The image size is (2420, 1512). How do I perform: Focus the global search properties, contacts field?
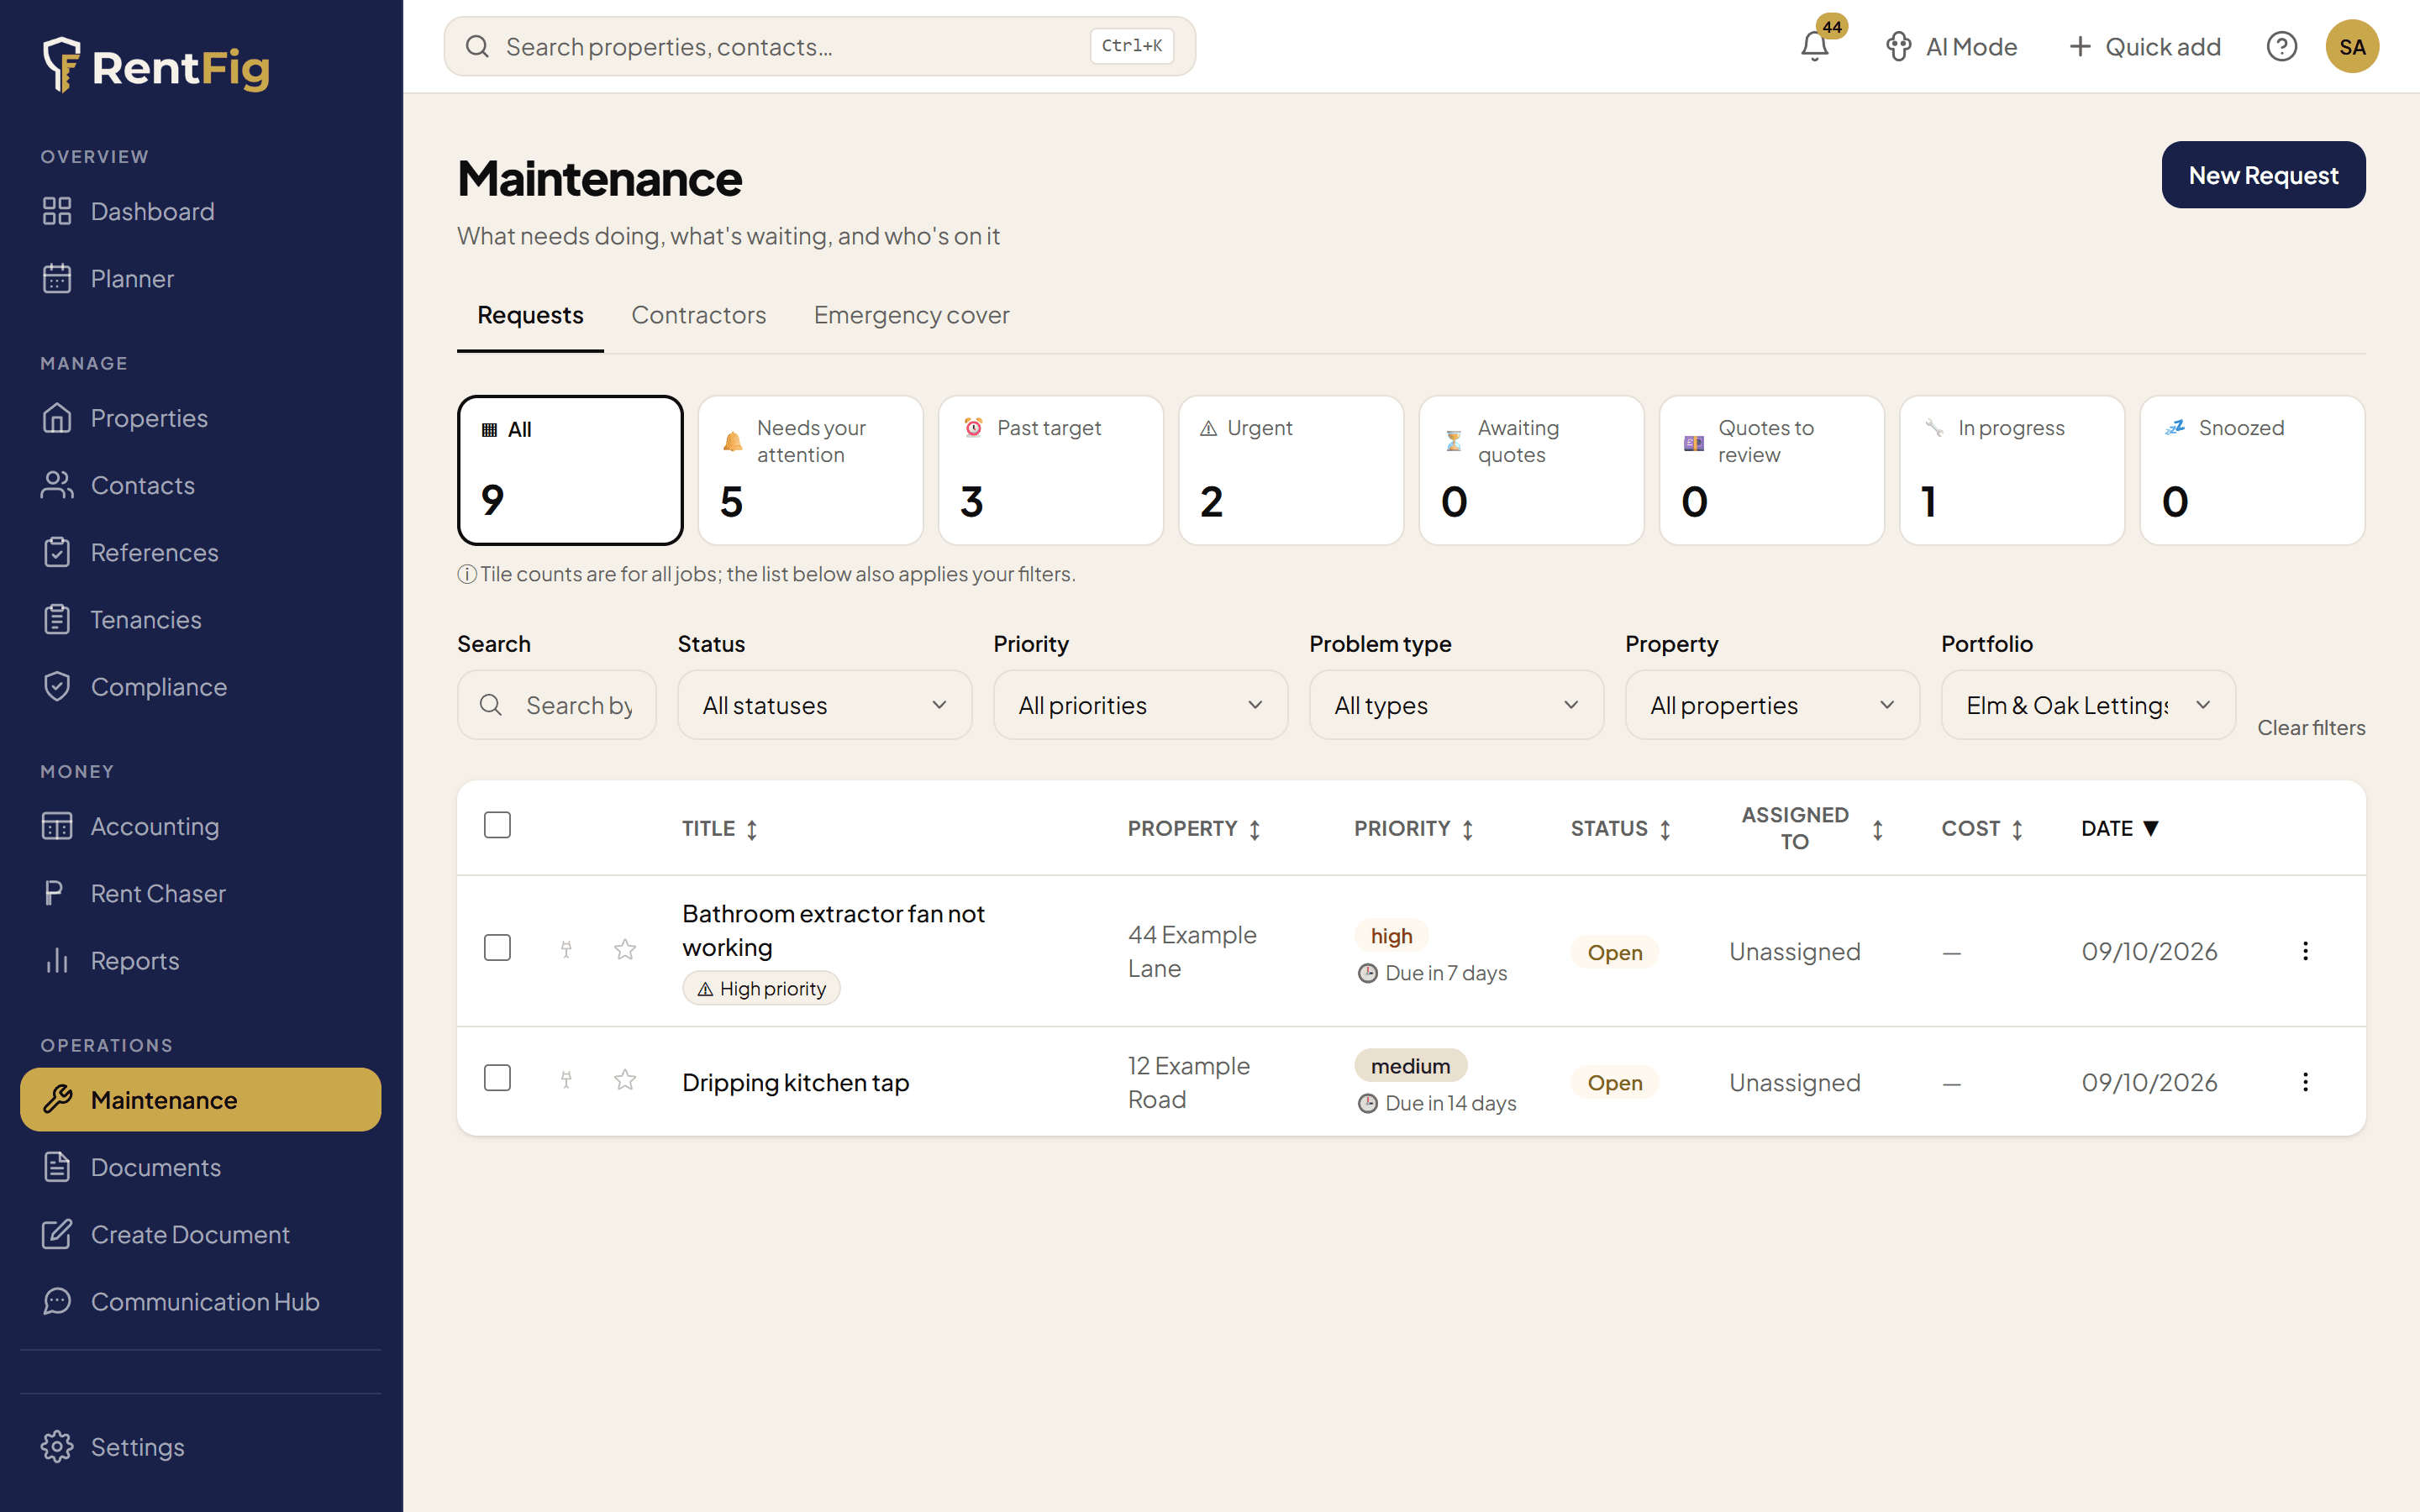tap(819, 46)
